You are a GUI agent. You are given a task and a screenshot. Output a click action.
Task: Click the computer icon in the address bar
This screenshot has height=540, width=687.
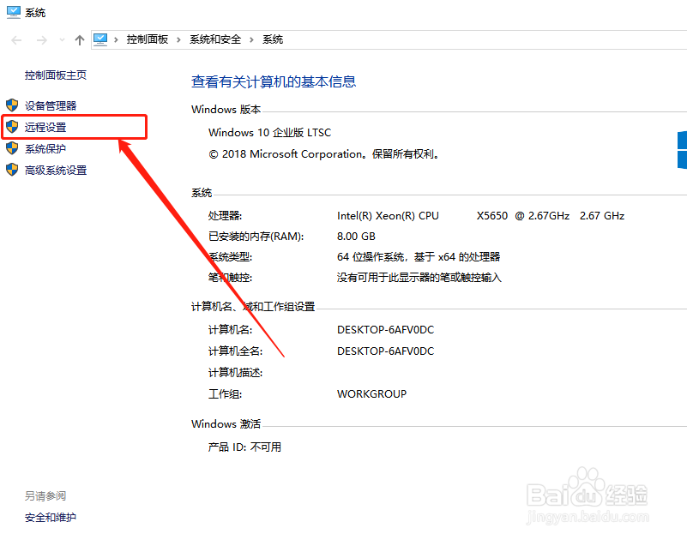click(x=100, y=39)
